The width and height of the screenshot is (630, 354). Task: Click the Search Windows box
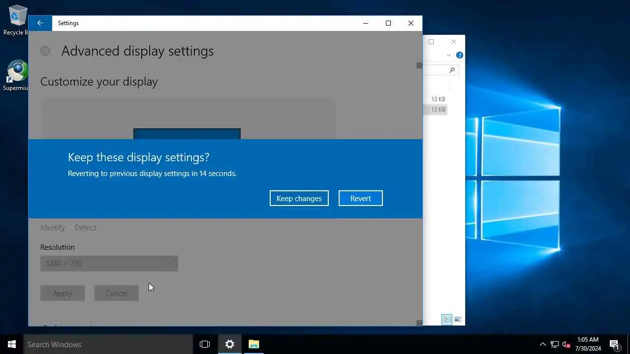(108, 344)
